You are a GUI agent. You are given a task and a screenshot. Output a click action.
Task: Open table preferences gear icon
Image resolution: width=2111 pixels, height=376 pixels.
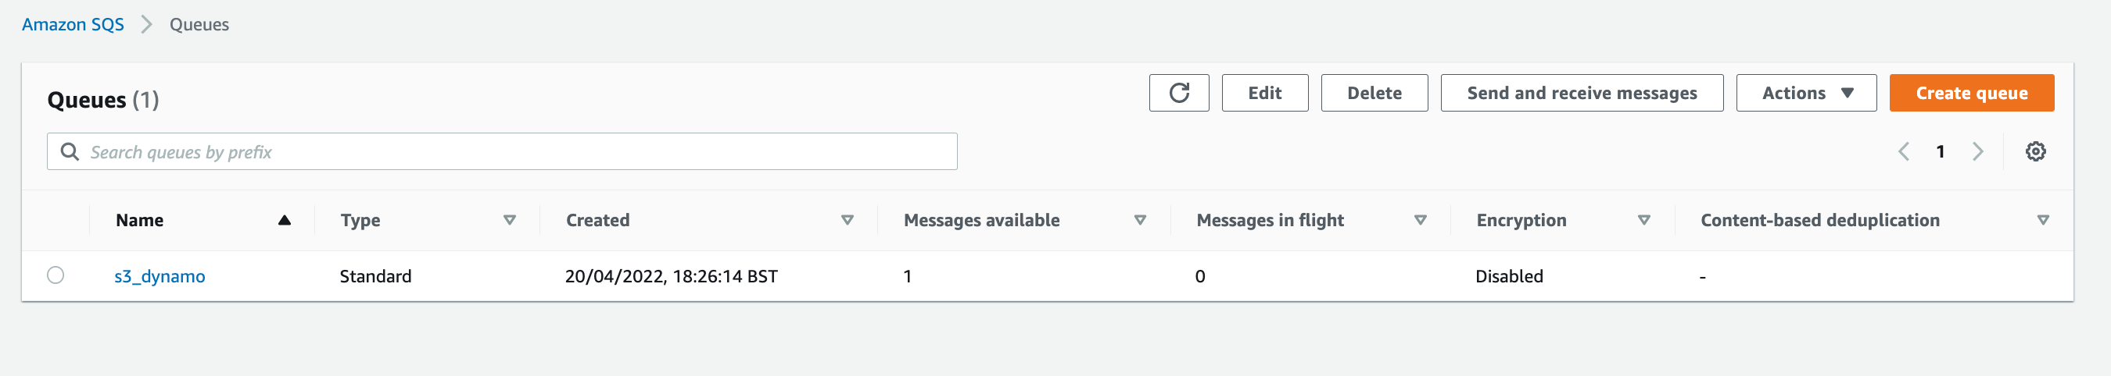pos(2036,151)
